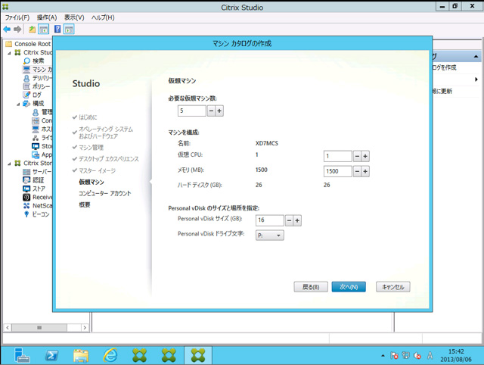This screenshot has width=484, height=365.
Task: Select the ライセンス node in tree
Action: coord(42,138)
